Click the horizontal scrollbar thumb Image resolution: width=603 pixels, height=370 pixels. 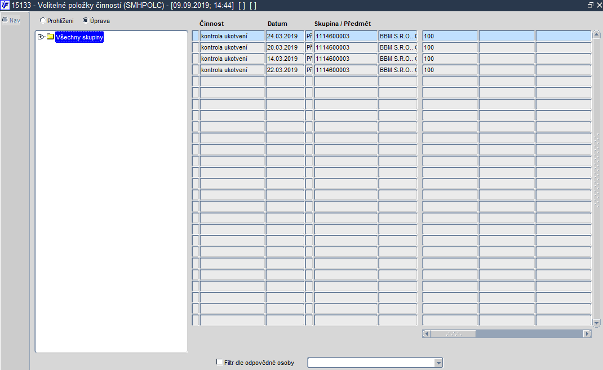[454, 333]
